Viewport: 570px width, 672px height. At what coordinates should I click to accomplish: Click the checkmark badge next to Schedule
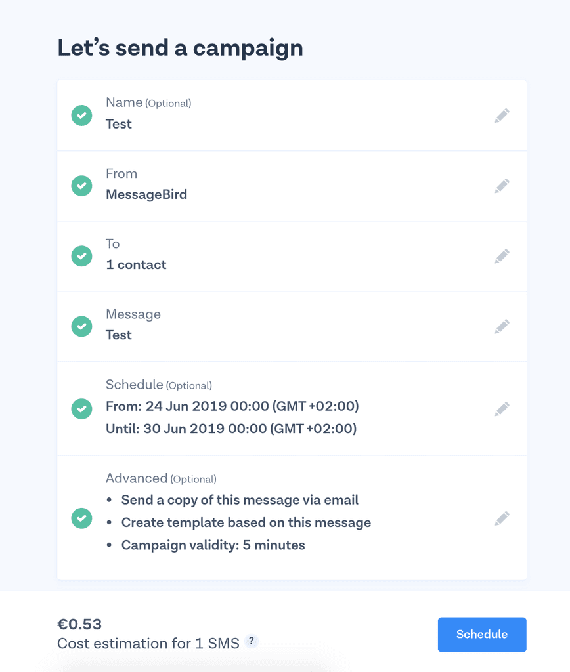[x=81, y=408]
